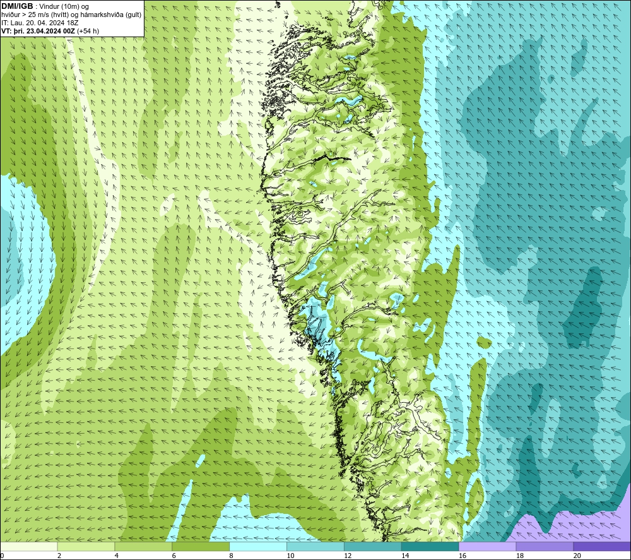Image resolution: width=631 pixels, height=560 pixels.
Task: Click the legend scale value '18'
Action: [x=520, y=556]
